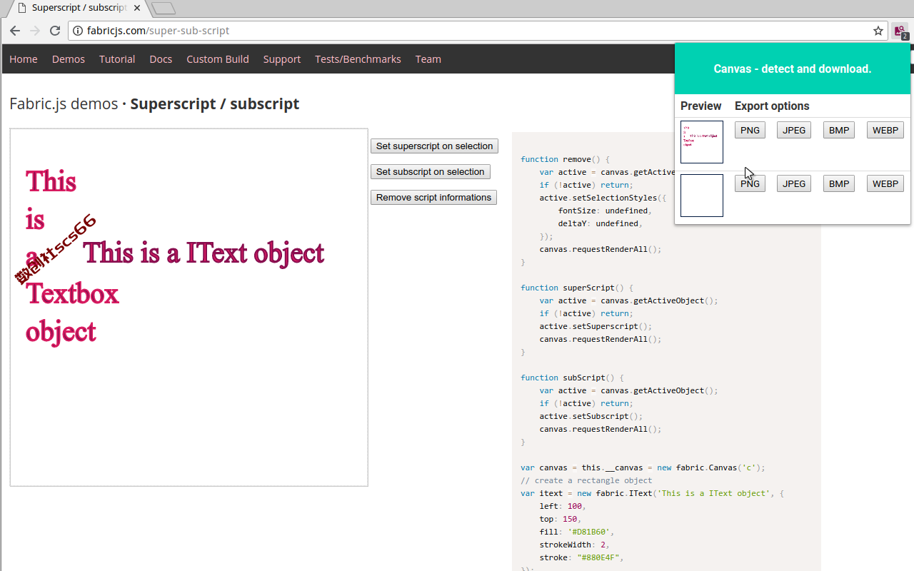This screenshot has width=914, height=571.
Task: Click the browser forward arrow
Action: point(34,31)
